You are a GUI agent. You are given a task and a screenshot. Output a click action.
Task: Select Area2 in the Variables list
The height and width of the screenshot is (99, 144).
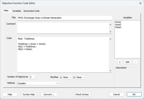pyautogui.click(x=118, y=25)
